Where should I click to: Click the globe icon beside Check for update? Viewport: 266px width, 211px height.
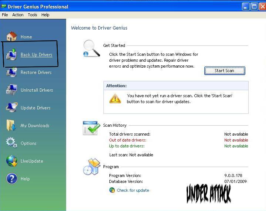[x=112, y=190]
